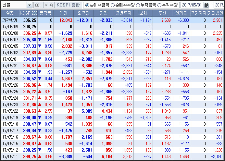Click 기관 value 6,104 on 17/05/11

pos(107,156)
